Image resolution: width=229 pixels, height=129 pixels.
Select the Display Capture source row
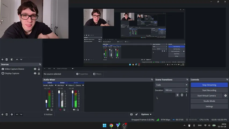coord(21,73)
